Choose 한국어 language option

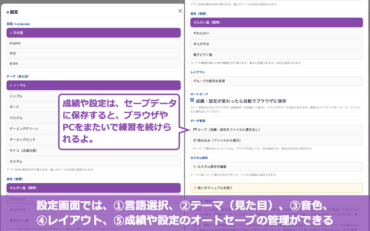coord(94,64)
